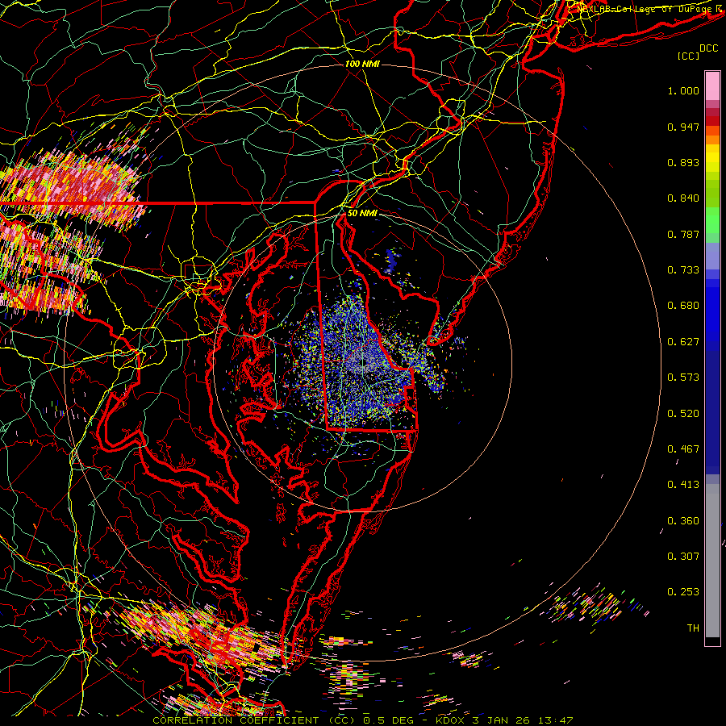Viewport: 726px width, 726px height.
Task: Click the yellow segment of the color bar
Action: 712,158
